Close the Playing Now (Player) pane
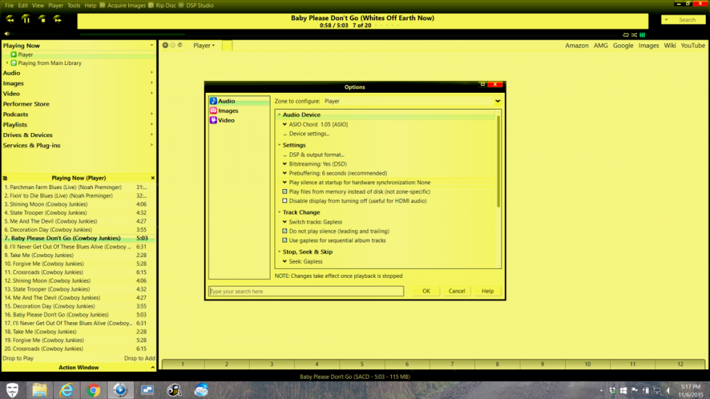This screenshot has height=399, width=710. pos(153,178)
